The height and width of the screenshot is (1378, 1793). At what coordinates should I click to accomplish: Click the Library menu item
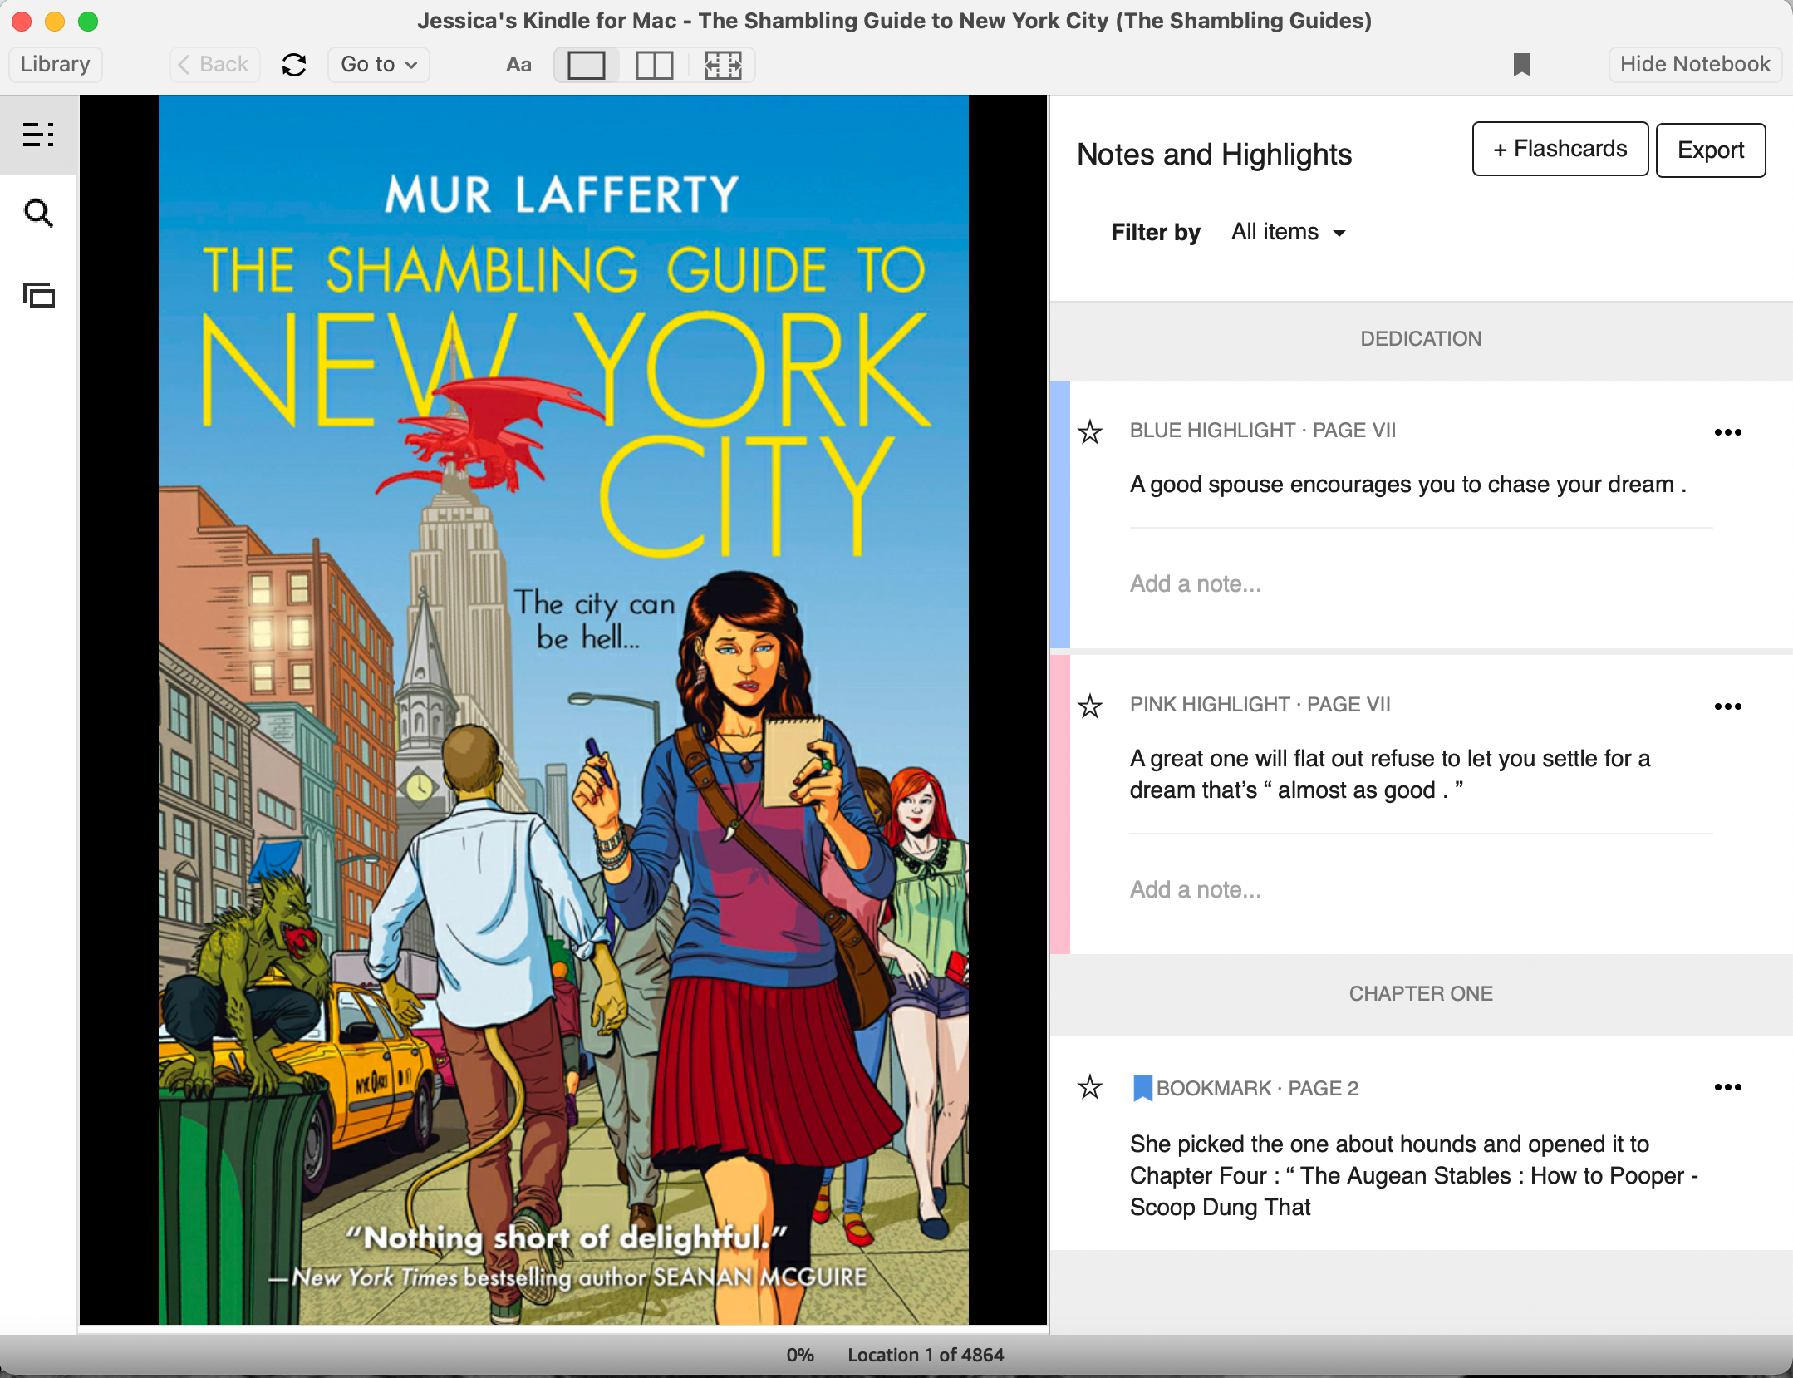pyautogui.click(x=53, y=62)
